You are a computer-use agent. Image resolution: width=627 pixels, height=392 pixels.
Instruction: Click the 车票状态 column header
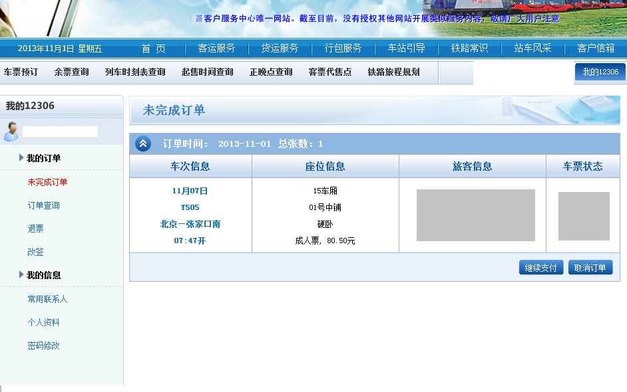click(x=583, y=166)
